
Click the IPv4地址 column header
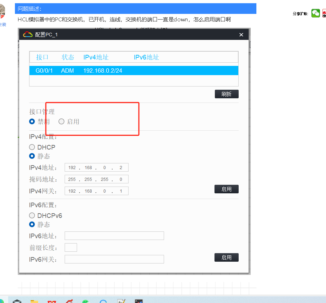(x=96, y=57)
